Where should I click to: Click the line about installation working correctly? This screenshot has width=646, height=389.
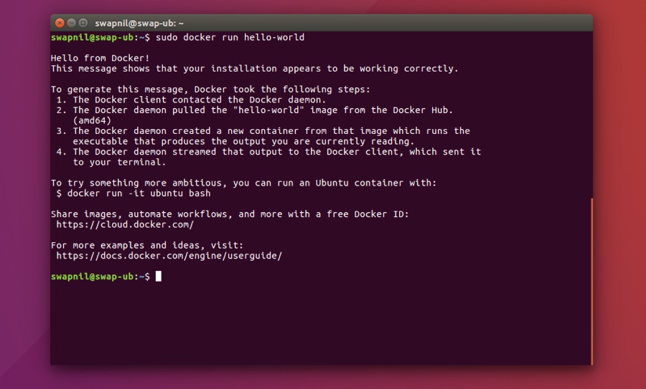click(x=255, y=69)
